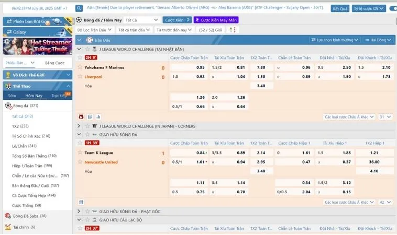This screenshot has height=235, width=397.
Task: Open the live stream icon under Liverpool match
Action: pos(81,116)
